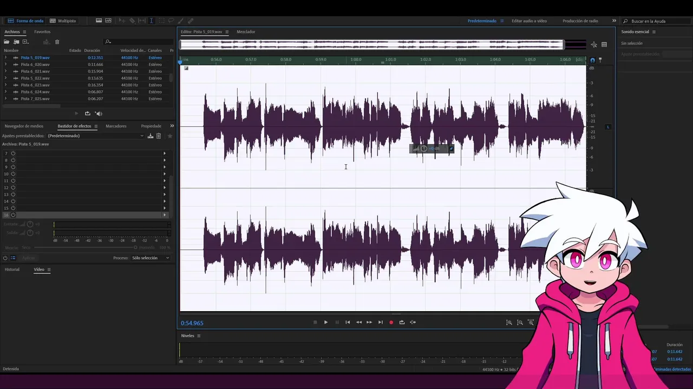Select the Marquee Selection tool
The width and height of the screenshot is (693, 389).
(x=161, y=21)
